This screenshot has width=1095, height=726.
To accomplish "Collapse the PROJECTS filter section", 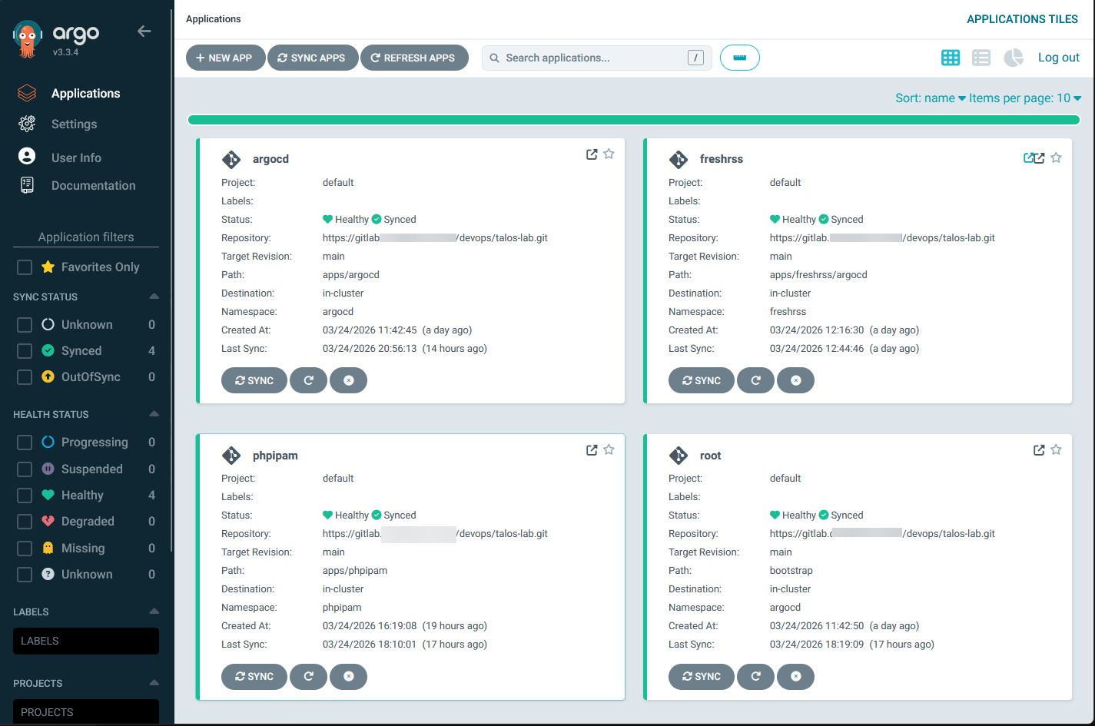I will pyautogui.click(x=154, y=683).
